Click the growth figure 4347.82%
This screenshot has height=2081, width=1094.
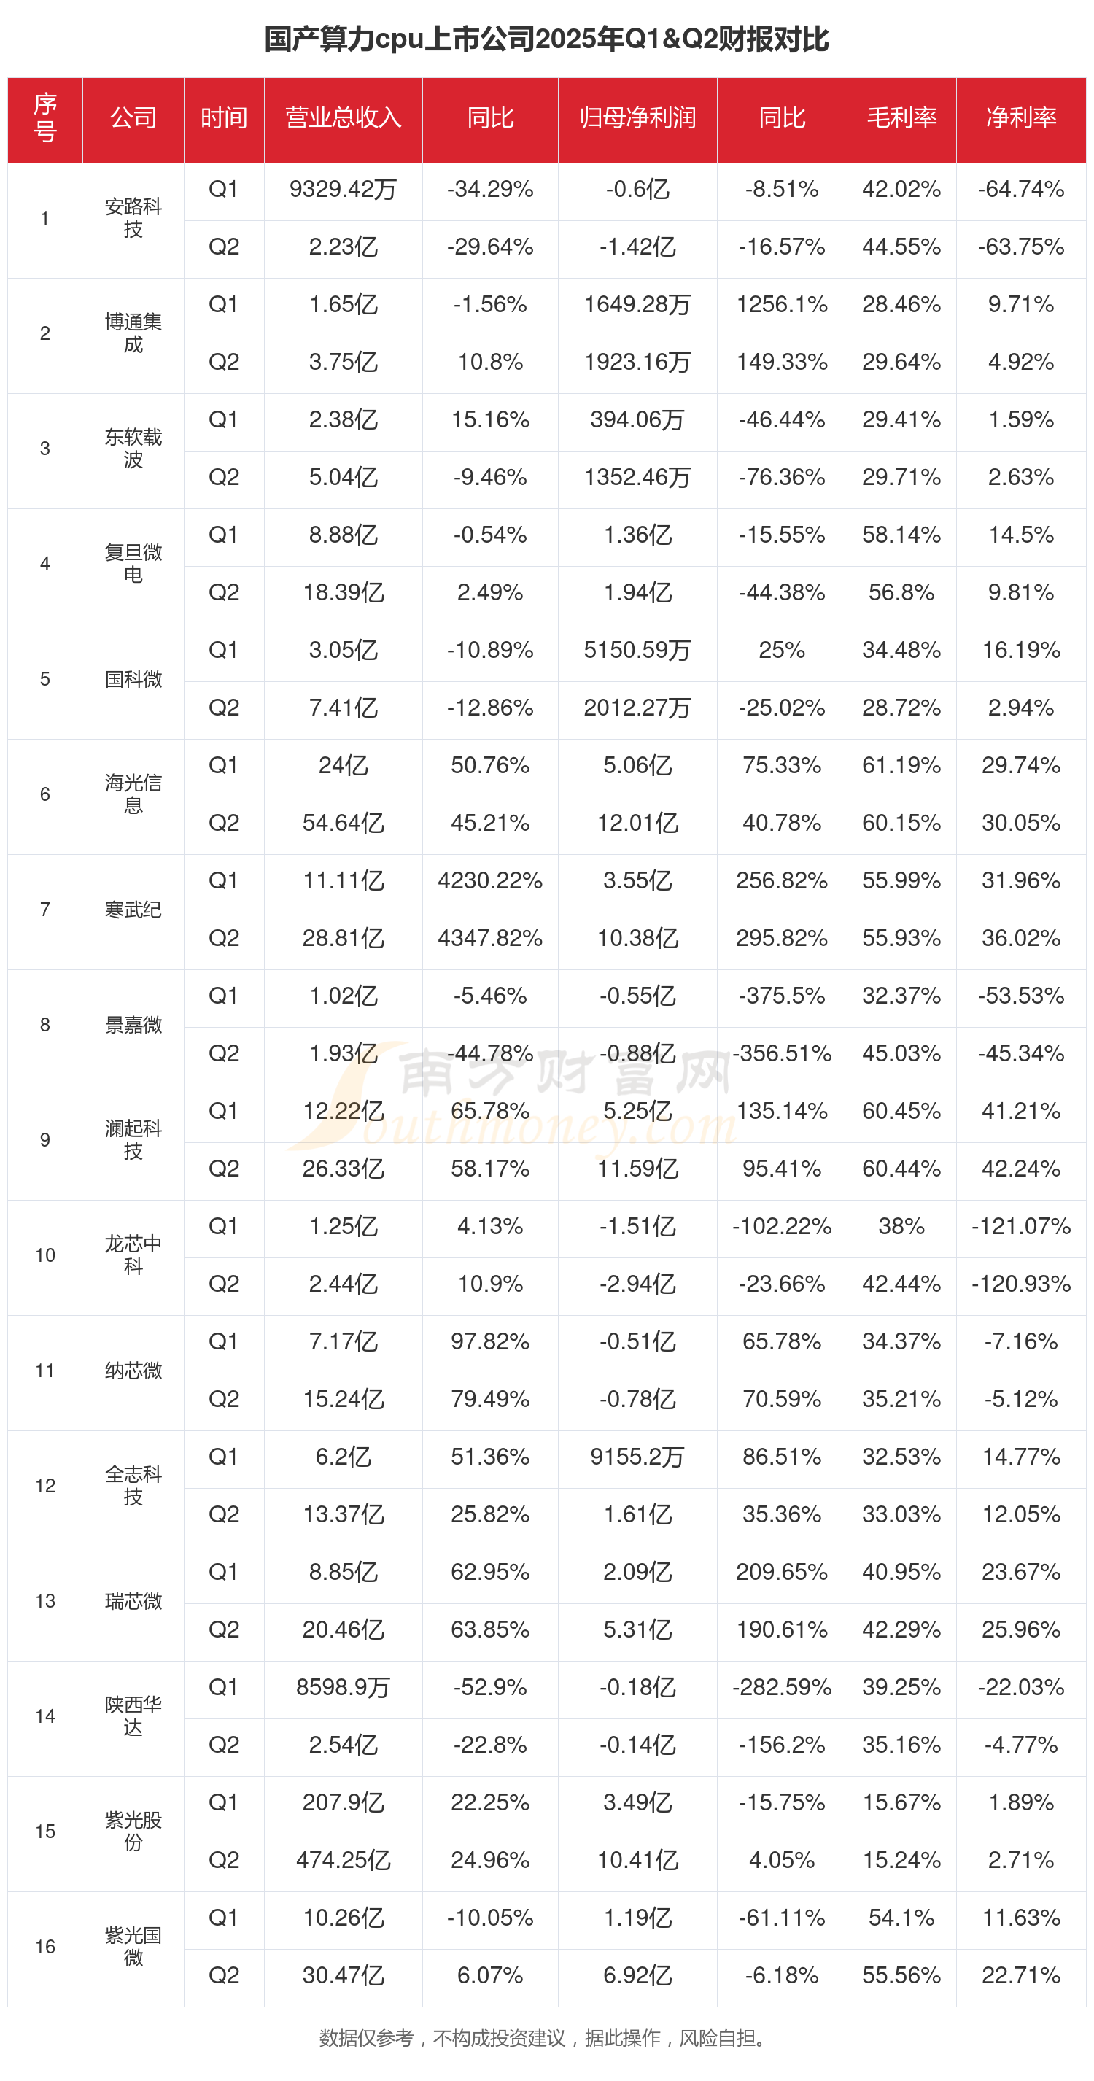coord(489,938)
